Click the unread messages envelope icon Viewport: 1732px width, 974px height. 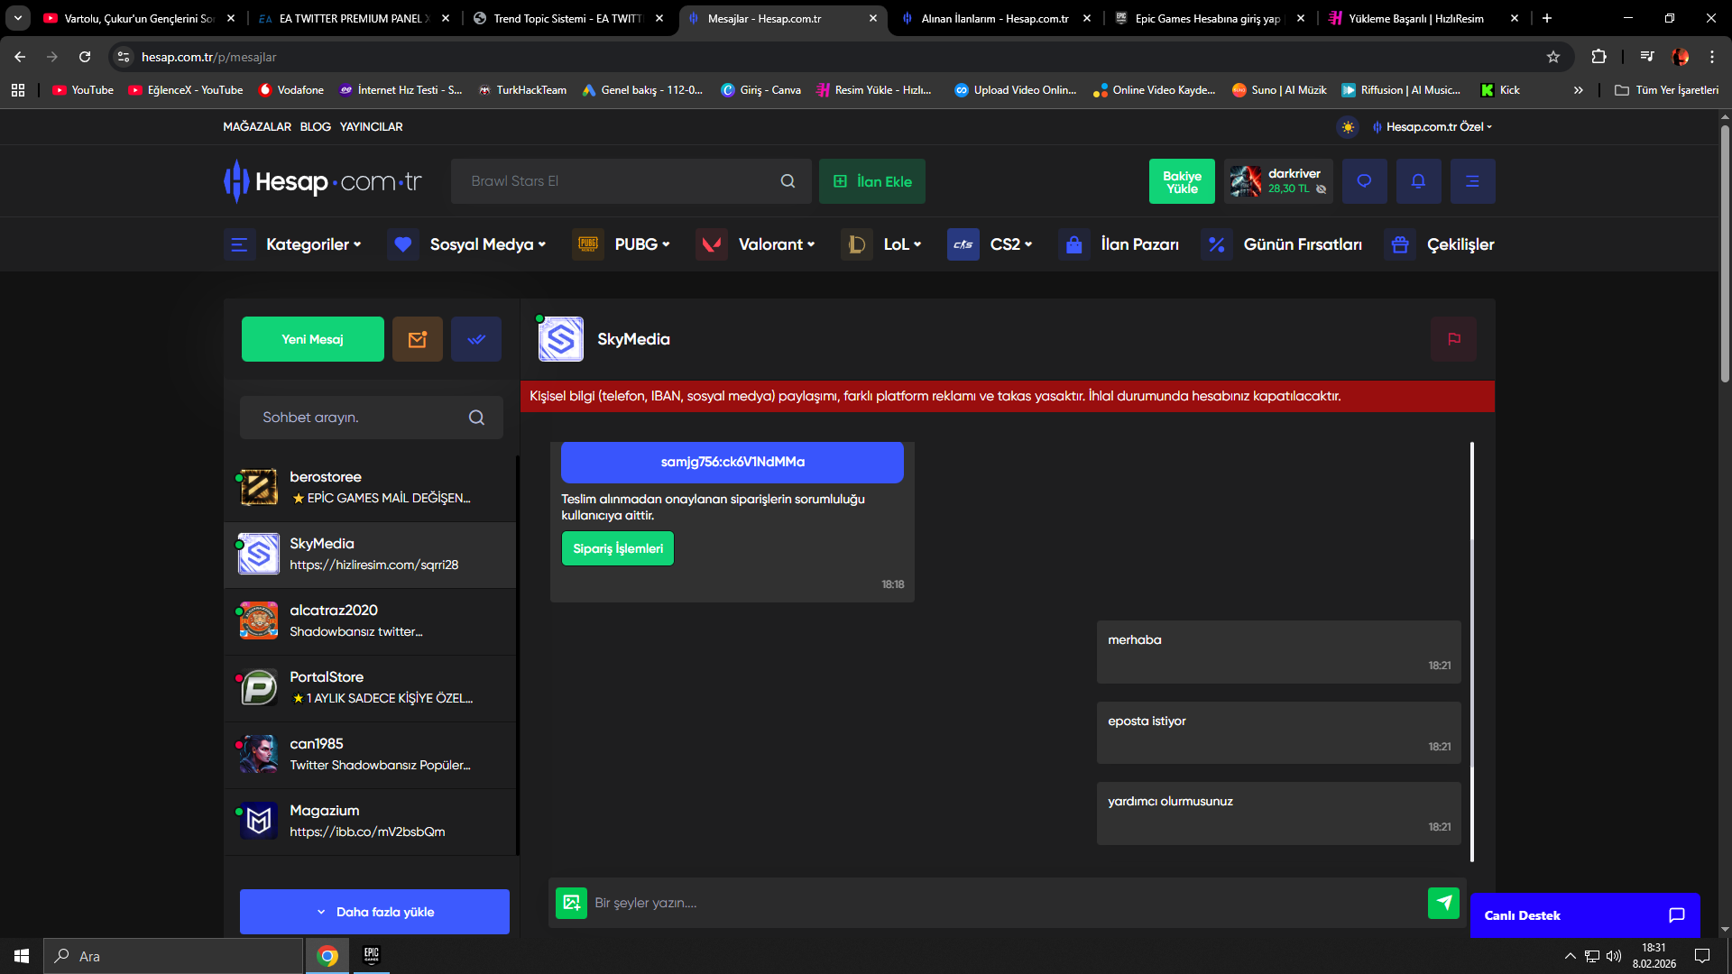tap(417, 339)
